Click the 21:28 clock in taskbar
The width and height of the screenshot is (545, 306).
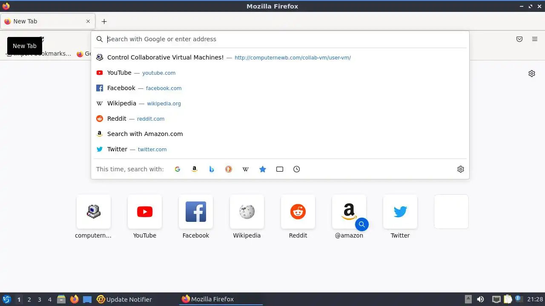(535, 299)
